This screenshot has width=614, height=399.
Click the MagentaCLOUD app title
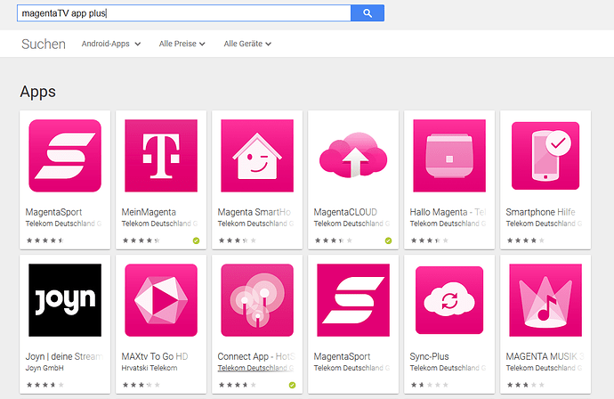(x=345, y=212)
